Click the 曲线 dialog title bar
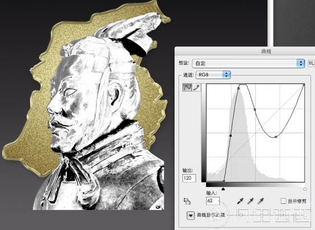 (x=245, y=51)
